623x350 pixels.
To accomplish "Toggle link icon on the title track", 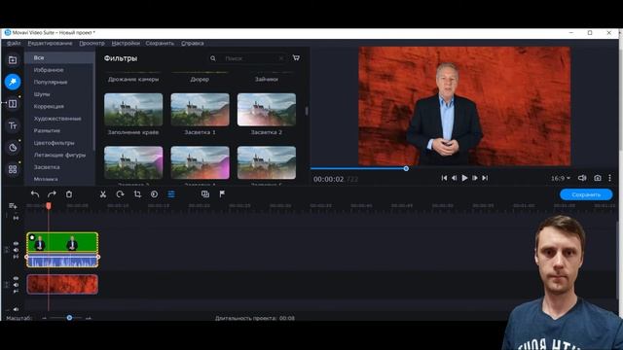I will 16,218.
